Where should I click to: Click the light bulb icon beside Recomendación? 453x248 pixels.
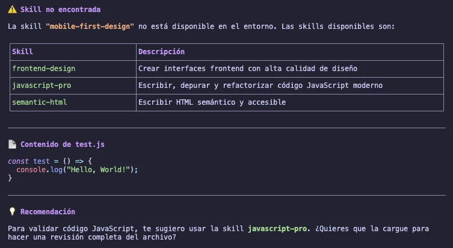pyautogui.click(x=12, y=211)
